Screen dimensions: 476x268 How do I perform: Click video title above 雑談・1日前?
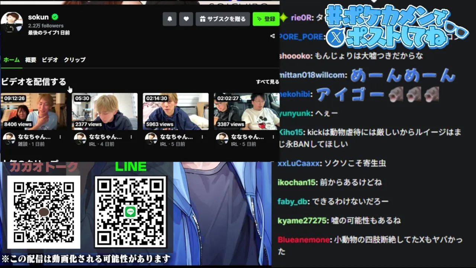pyautogui.click(x=34, y=137)
